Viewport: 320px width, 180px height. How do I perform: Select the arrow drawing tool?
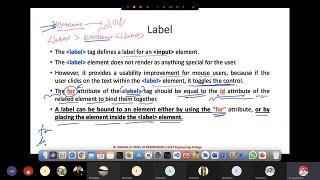coord(164,7)
